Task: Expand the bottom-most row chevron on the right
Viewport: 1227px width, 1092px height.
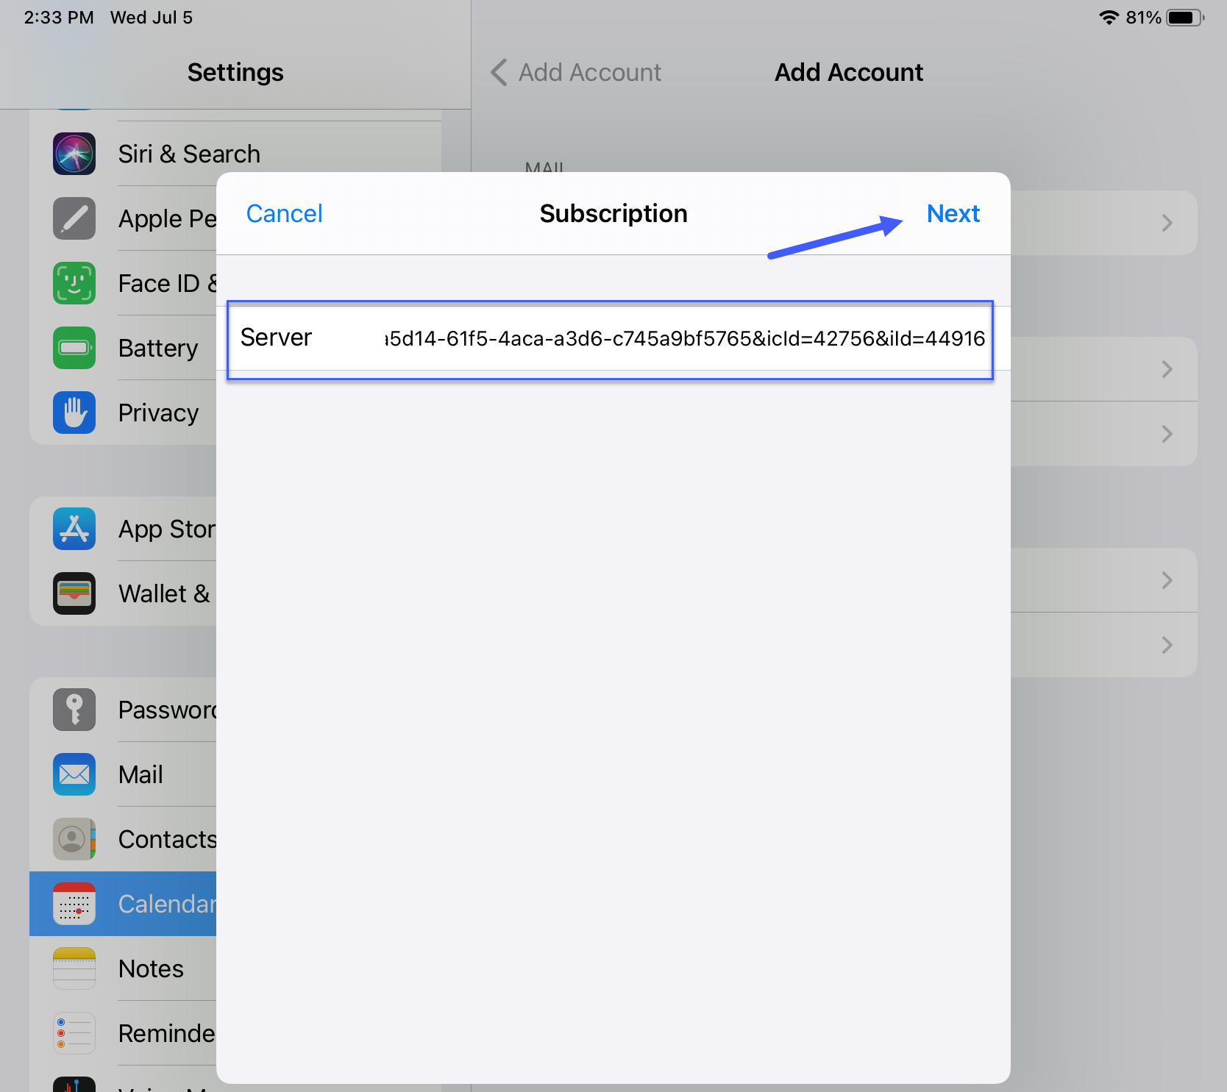Action: point(1167,645)
